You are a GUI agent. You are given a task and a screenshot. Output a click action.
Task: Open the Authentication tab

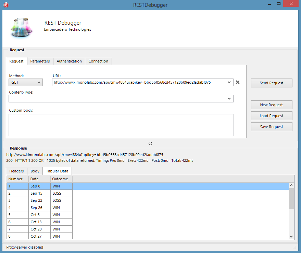[69, 61]
